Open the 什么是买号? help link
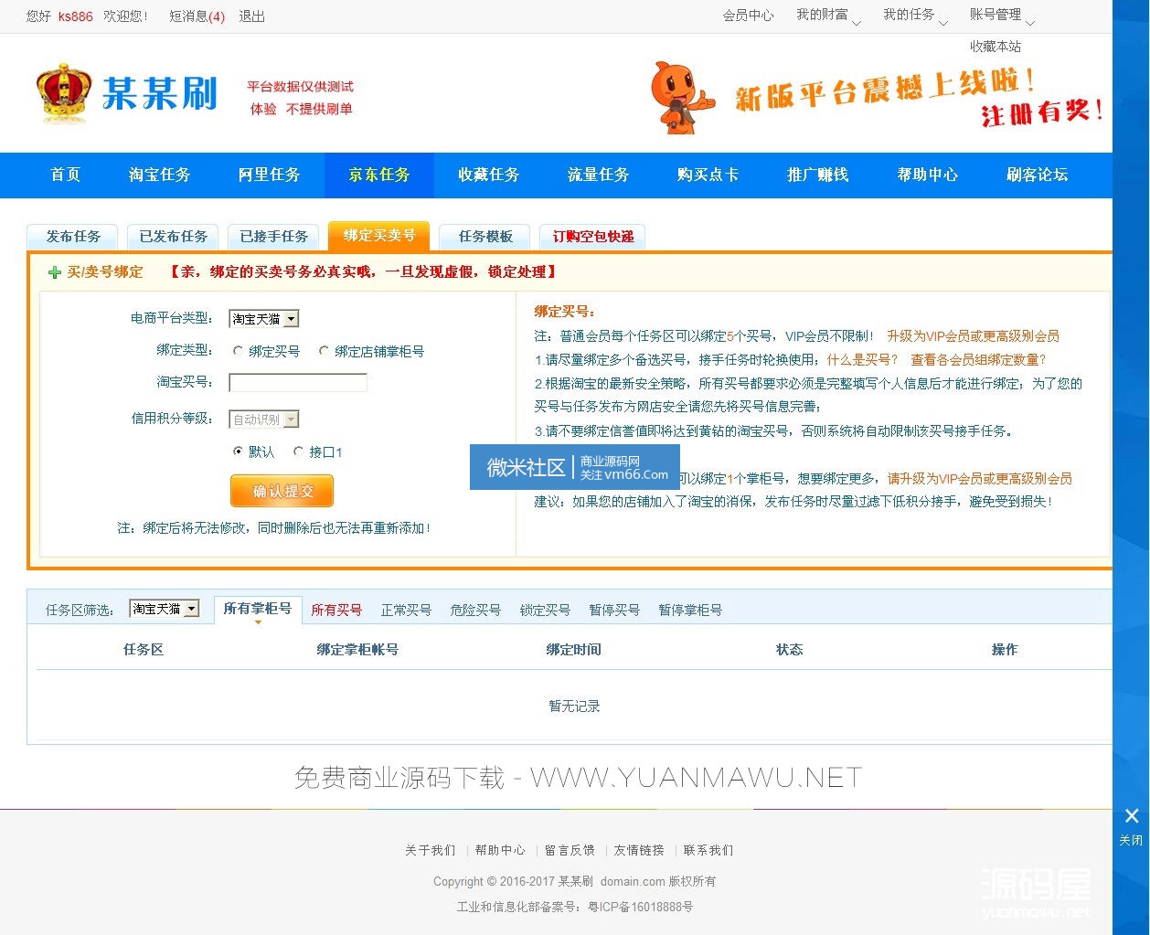This screenshot has height=935, width=1150. point(862,359)
